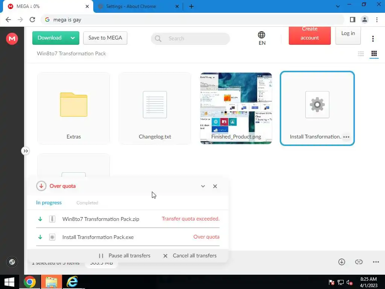Click the exe file type icon
Screen dimensions: 385x289
(52, 237)
